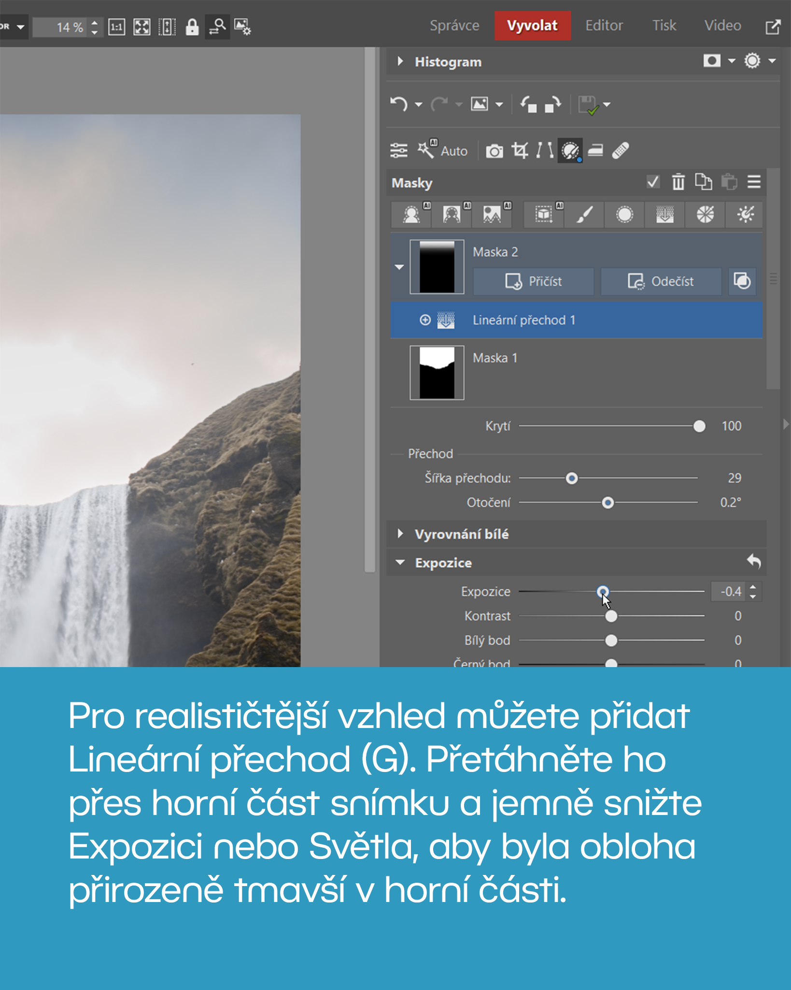Select the Maska 1 thumbnail
Image resolution: width=791 pixels, height=990 pixels.
(x=437, y=372)
